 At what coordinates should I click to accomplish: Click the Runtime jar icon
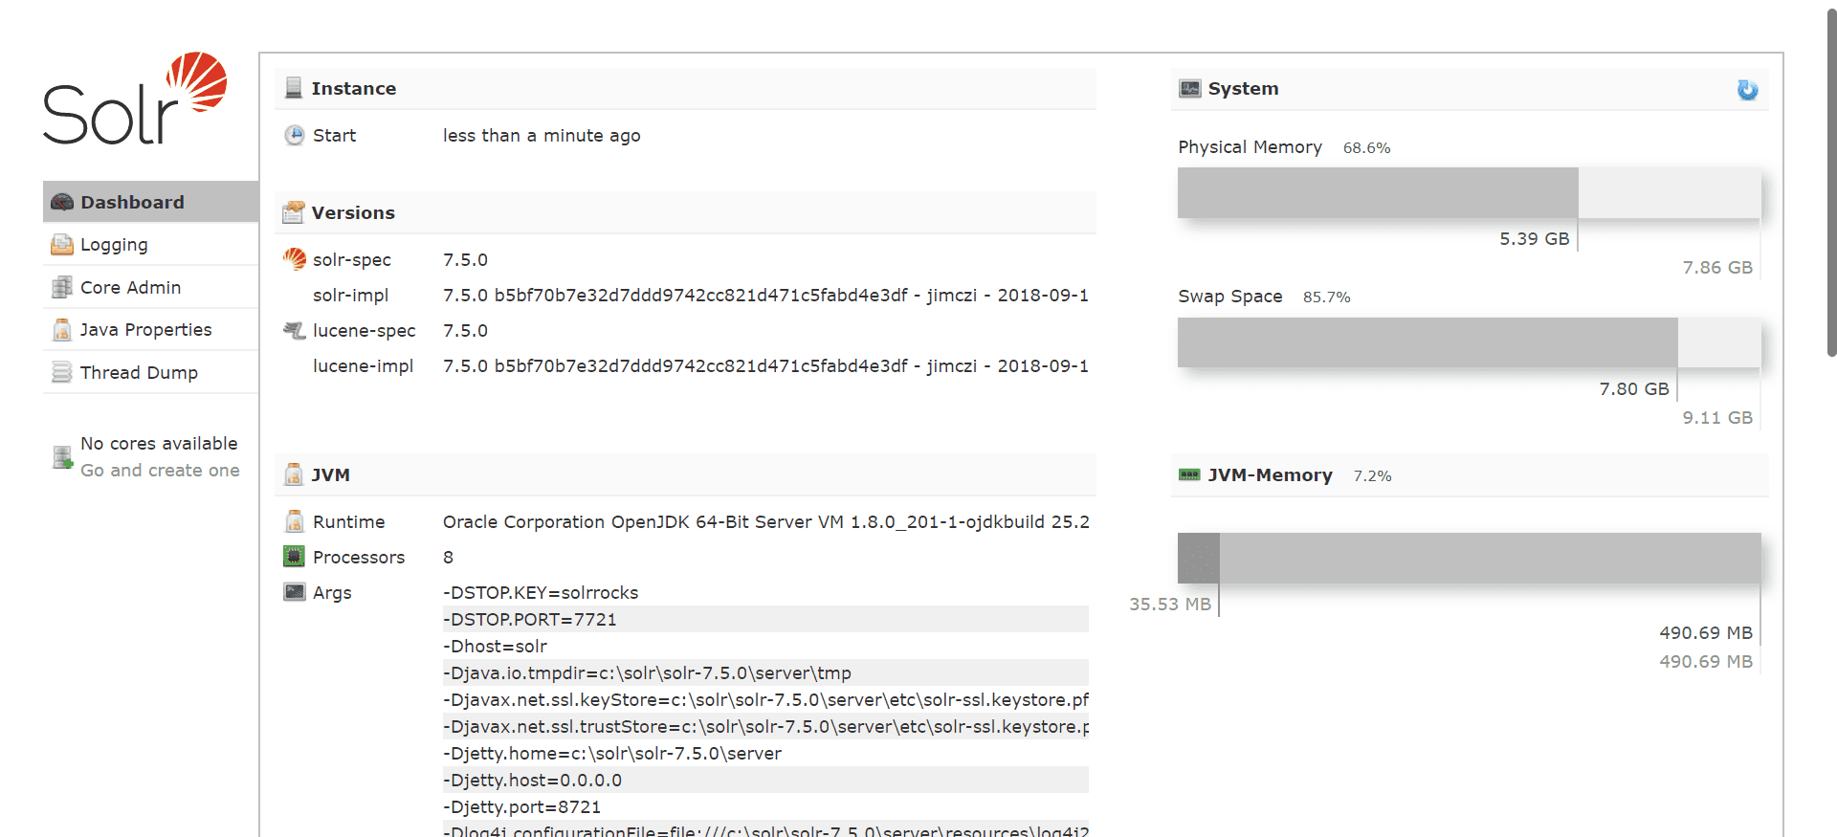pyautogui.click(x=295, y=521)
